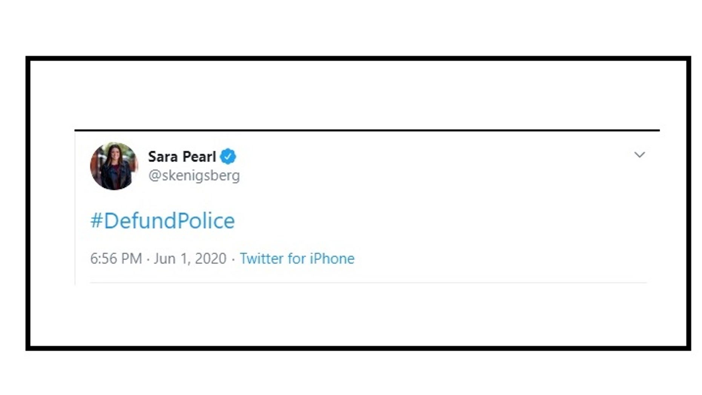Click "Police" within the blue hashtag

[206, 220]
